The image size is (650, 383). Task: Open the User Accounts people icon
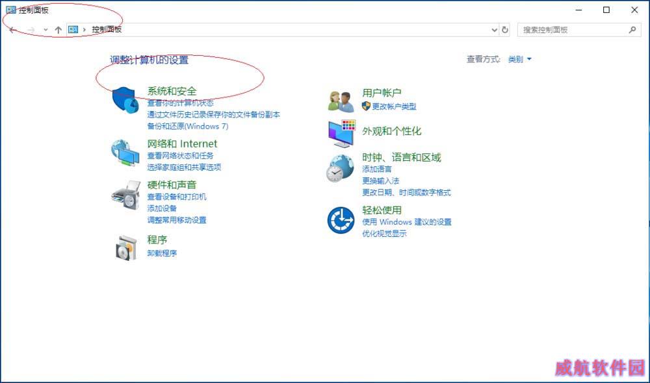coord(341,101)
